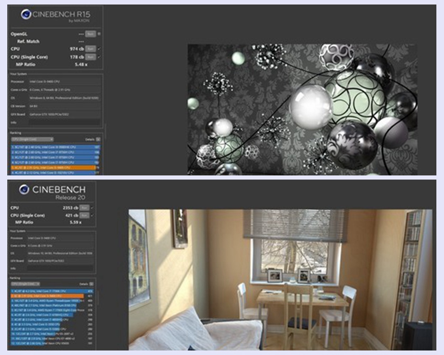This screenshot has height=355, width=444.
Task: Select Core i7-6700HQ row in Release 20 ranking
Action: point(52,315)
